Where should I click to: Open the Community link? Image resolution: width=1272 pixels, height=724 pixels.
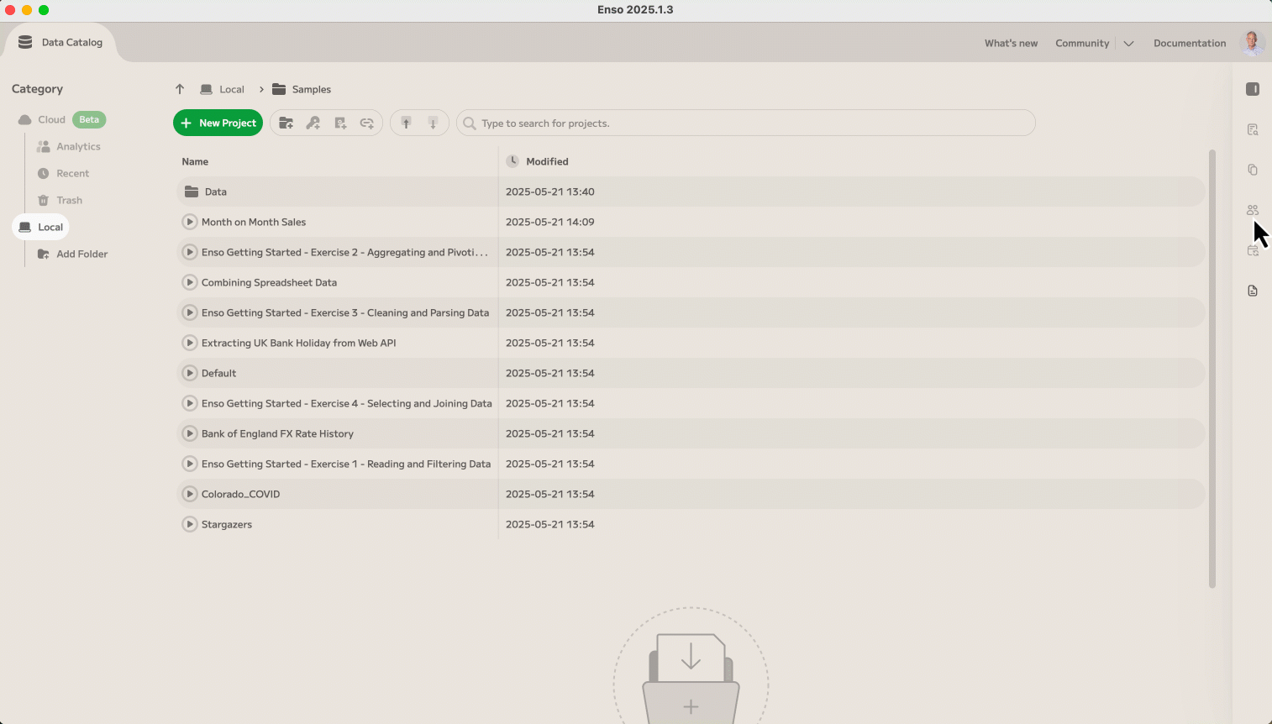tap(1082, 43)
